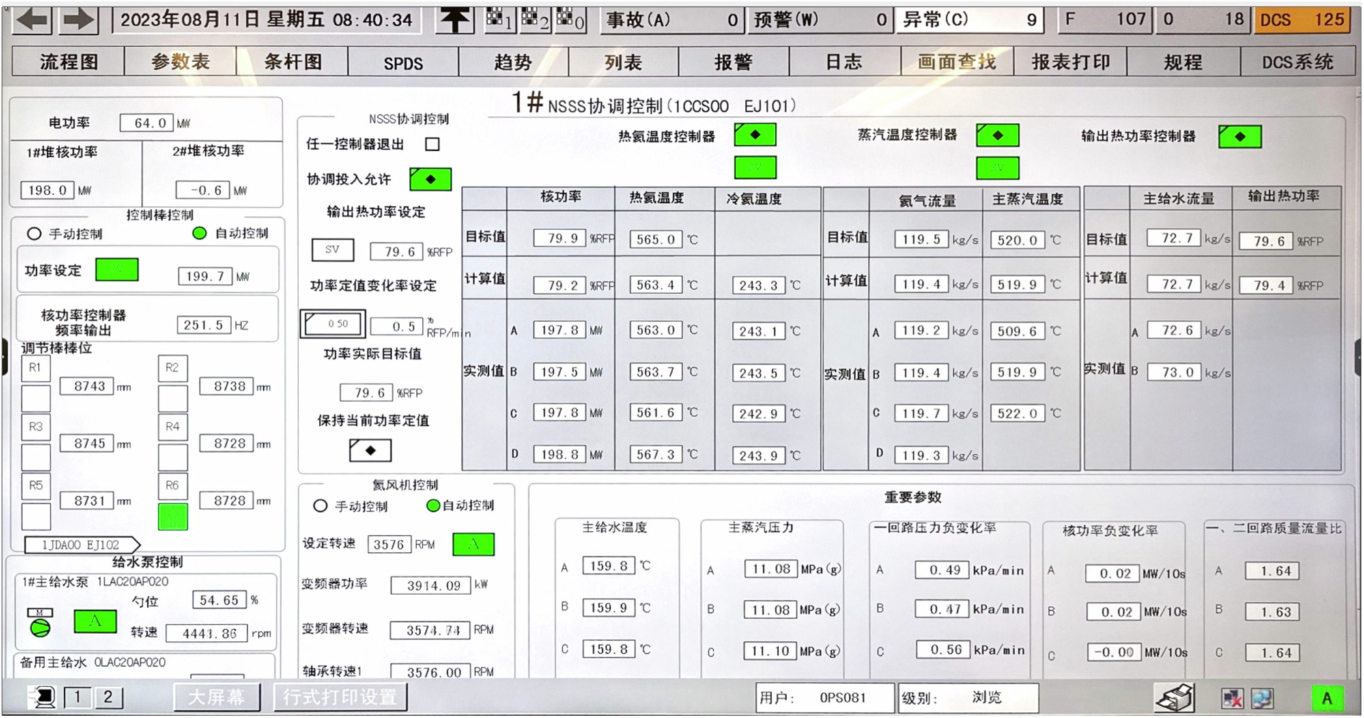Click the printer icon in bottom bar
The image size is (1364, 718).
coord(1174,698)
